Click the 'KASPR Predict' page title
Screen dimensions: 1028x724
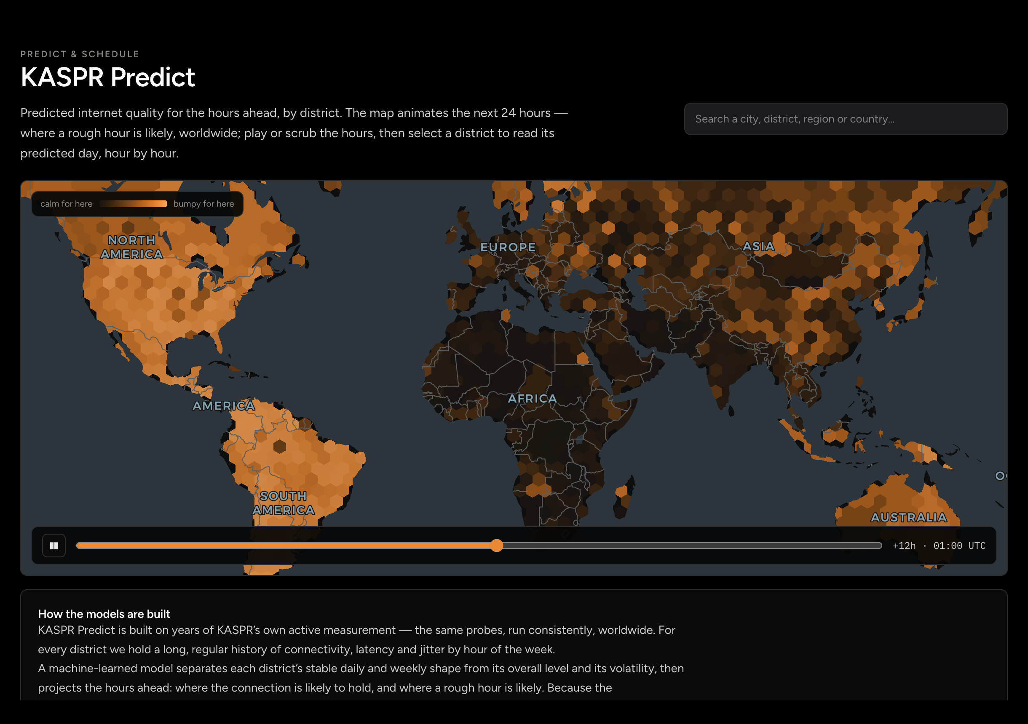[108, 77]
